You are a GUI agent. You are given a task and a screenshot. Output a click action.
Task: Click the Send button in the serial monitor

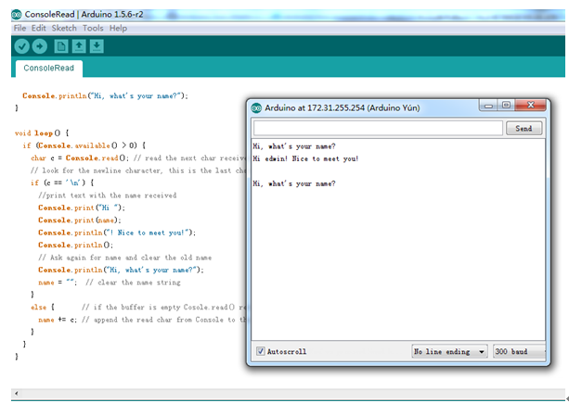(524, 128)
